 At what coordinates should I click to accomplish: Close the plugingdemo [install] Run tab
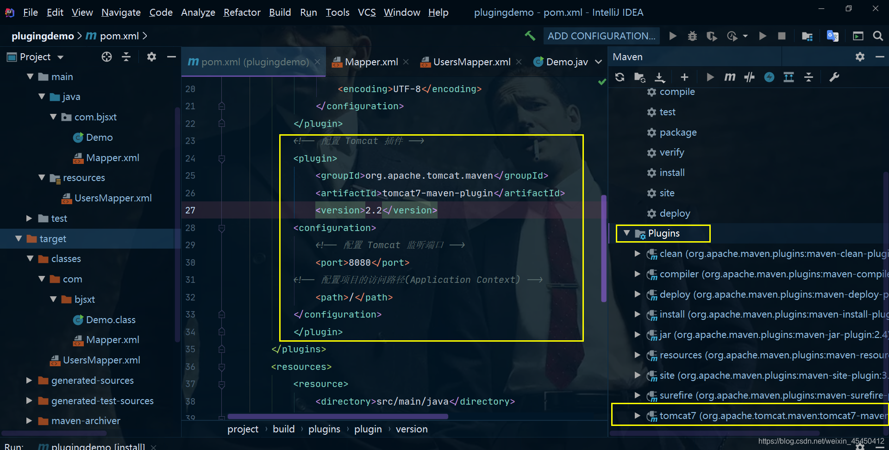coord(153,447)
